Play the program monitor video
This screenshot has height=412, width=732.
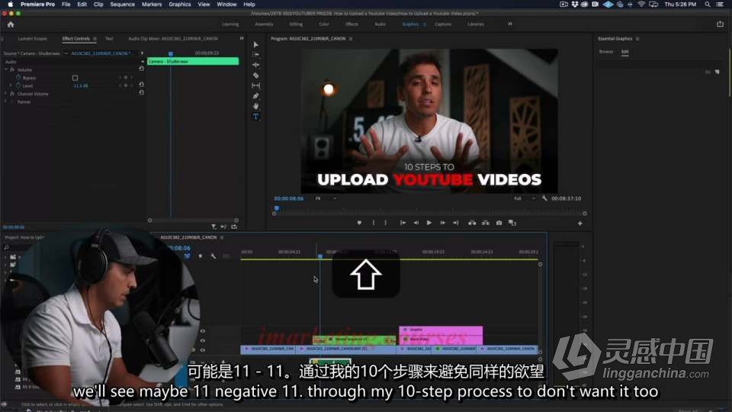tap(429, 223)
